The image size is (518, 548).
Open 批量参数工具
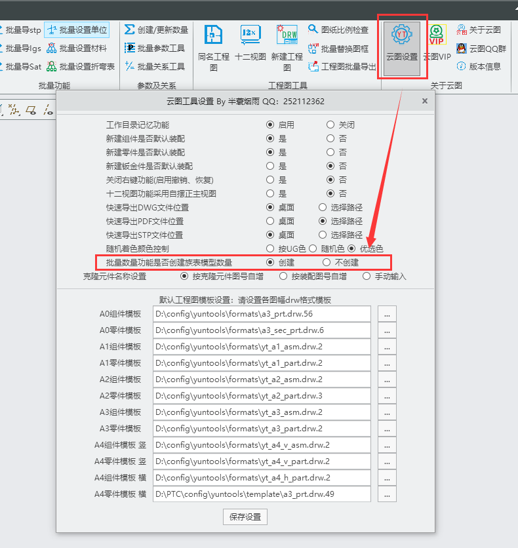(x=155, y=49)
